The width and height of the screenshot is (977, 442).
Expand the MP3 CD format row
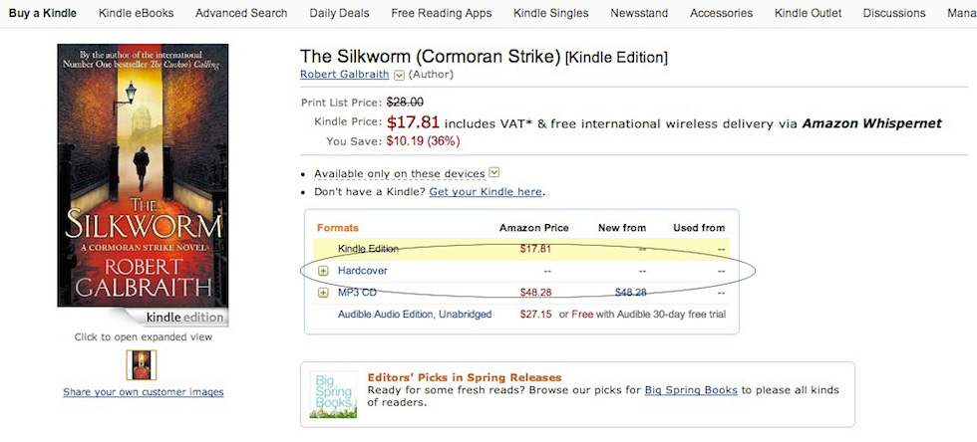point(323,293)
